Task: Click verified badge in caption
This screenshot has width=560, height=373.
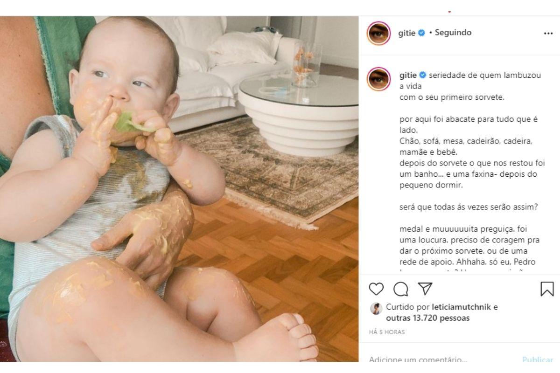Action: pos(421,75)
